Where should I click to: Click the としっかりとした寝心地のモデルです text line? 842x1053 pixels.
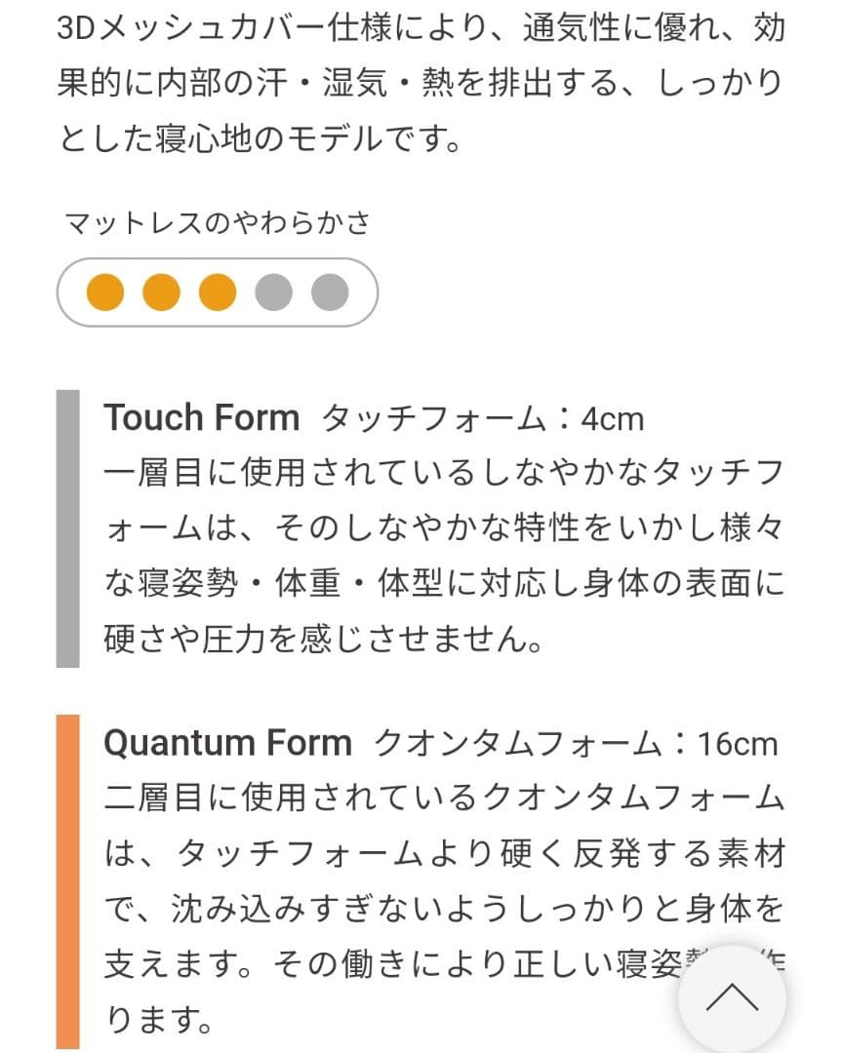click(x=259, y=137)
